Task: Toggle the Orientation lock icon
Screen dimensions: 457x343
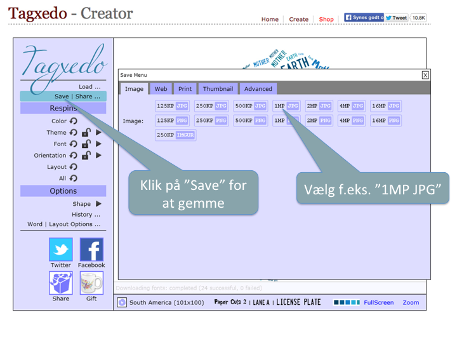Action: tap(86, 155)
